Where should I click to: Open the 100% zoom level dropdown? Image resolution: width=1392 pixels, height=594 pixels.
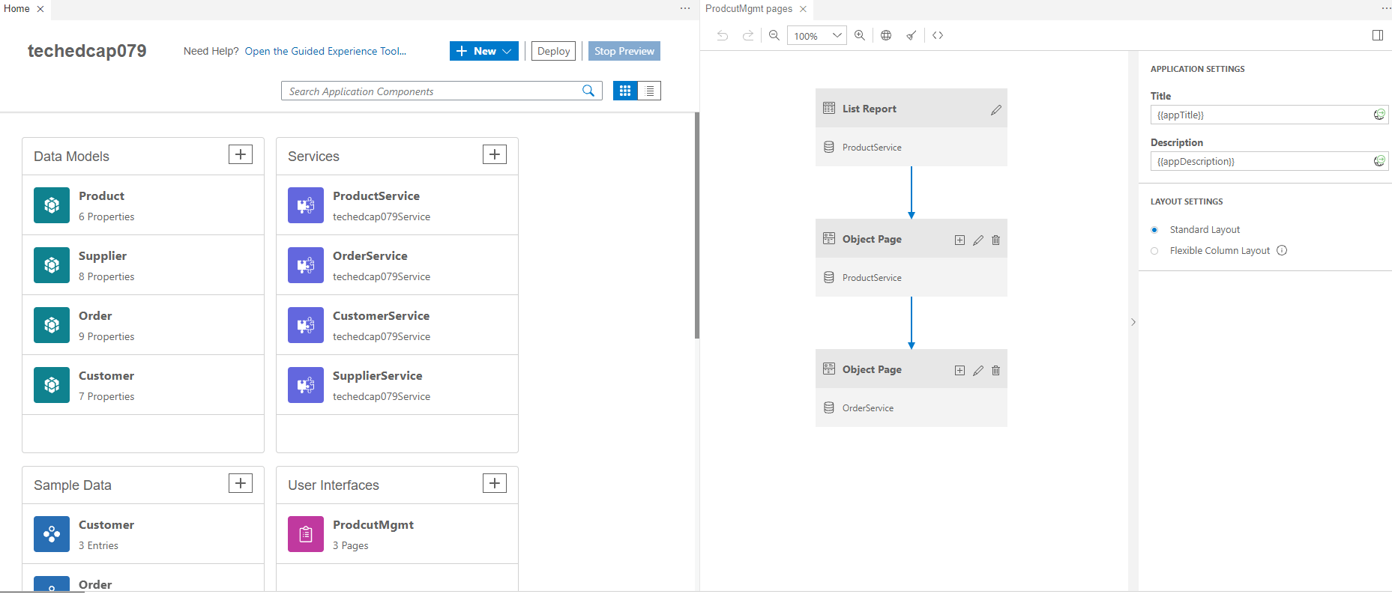coord(837,35)
